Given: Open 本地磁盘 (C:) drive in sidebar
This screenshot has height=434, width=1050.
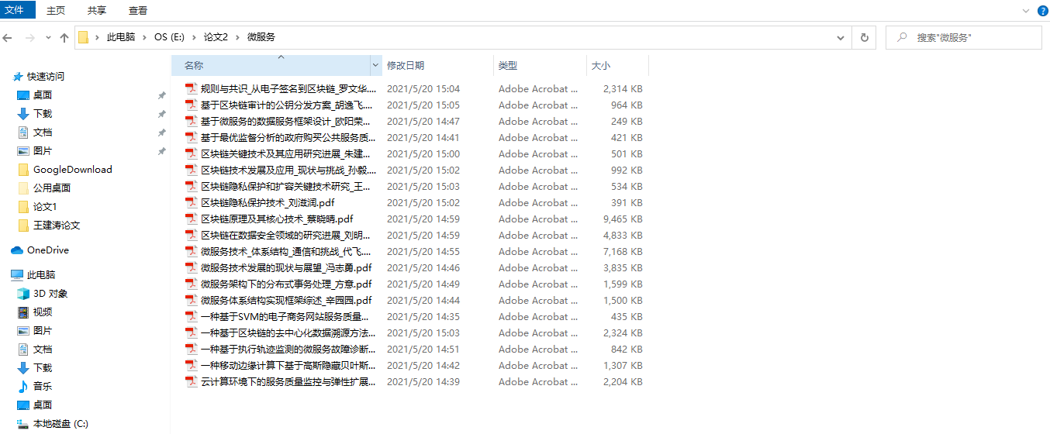Looking at the screenshot, I should 23,424.
